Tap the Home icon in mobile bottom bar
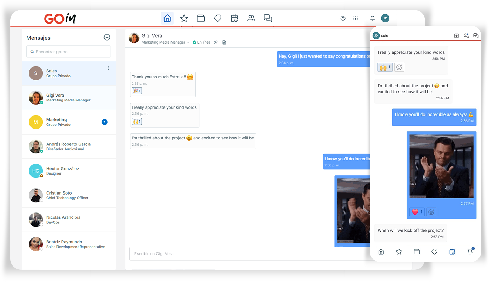The image size is (489, 282). point(381,251)
